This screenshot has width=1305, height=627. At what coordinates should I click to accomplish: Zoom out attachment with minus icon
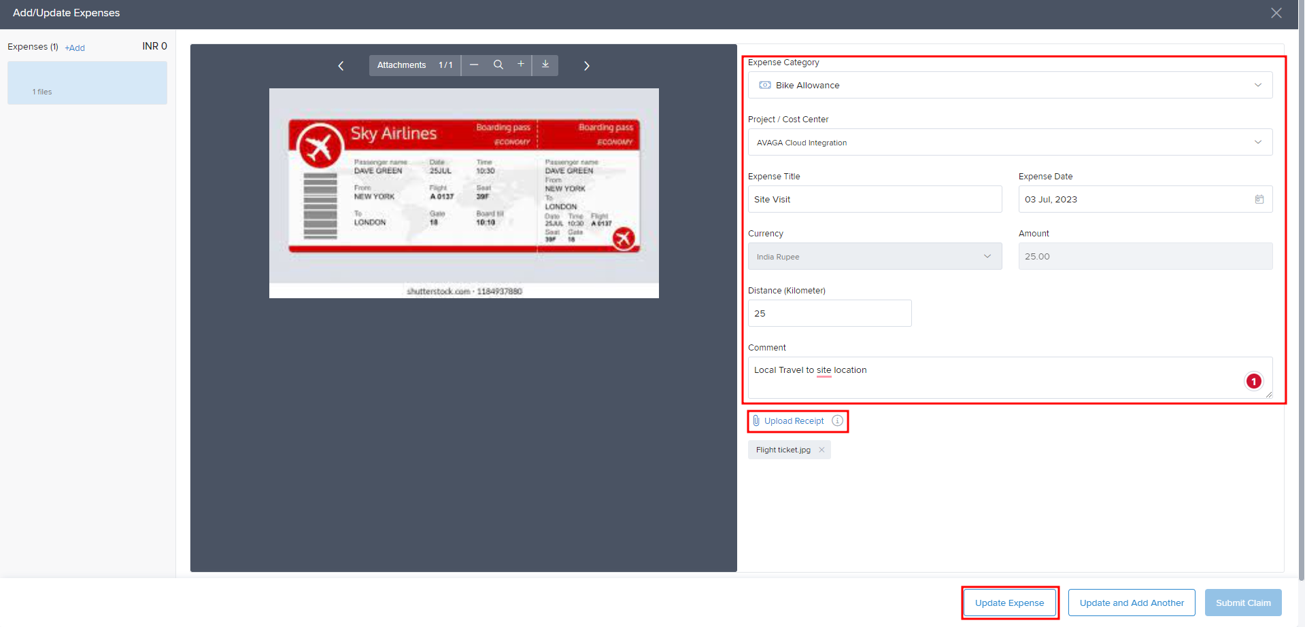point(474,65)
